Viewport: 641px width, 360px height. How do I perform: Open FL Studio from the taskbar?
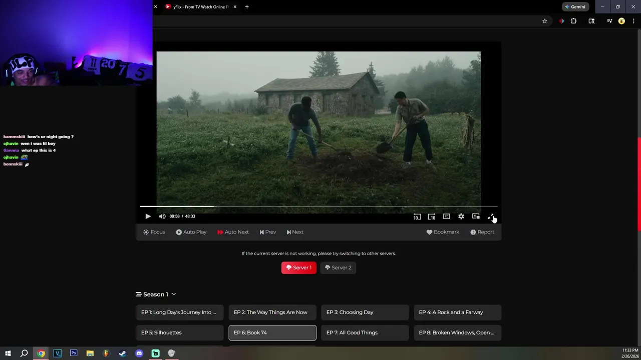coord(106,353)
